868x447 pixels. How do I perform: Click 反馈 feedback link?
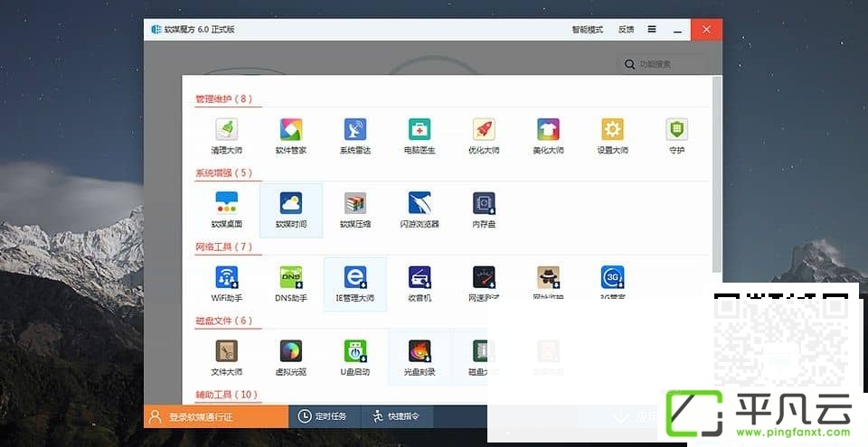pos(626,29)
